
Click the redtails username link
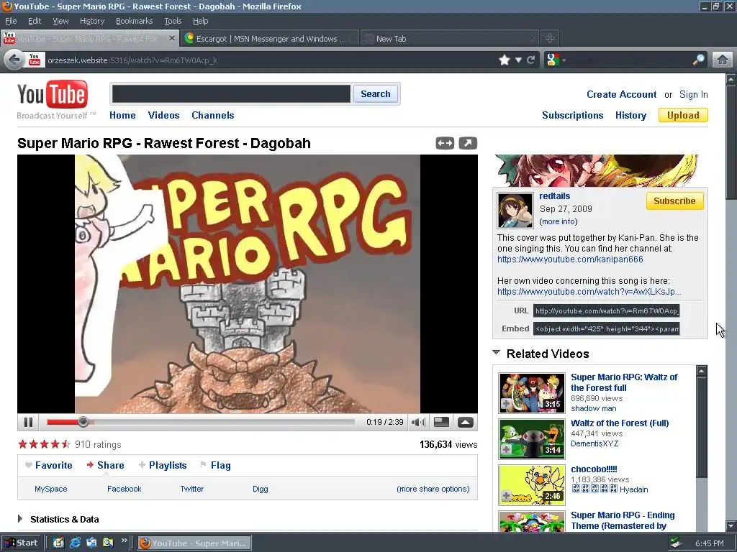pos(555,196)
